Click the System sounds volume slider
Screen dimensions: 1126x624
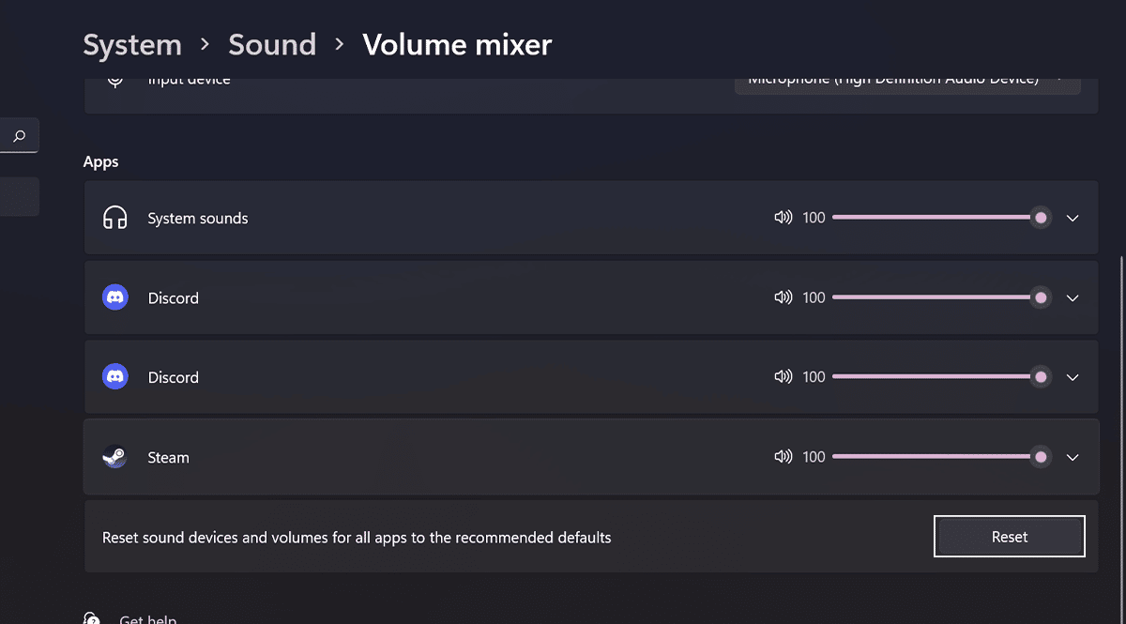[934, 218]
